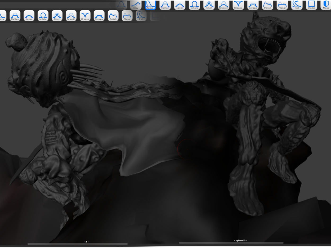This screenshot has width=331, height=248.
Task: Pick Pinch in the lower tool row
Action: click(x=57, y=16)
